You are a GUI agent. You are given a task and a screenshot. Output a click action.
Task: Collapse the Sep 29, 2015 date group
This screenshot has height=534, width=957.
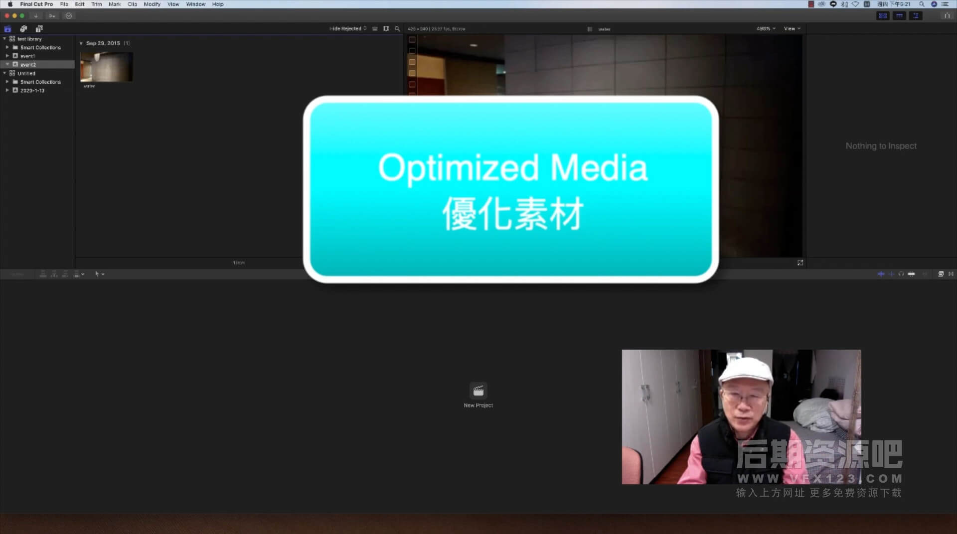(x=81, y=43)
